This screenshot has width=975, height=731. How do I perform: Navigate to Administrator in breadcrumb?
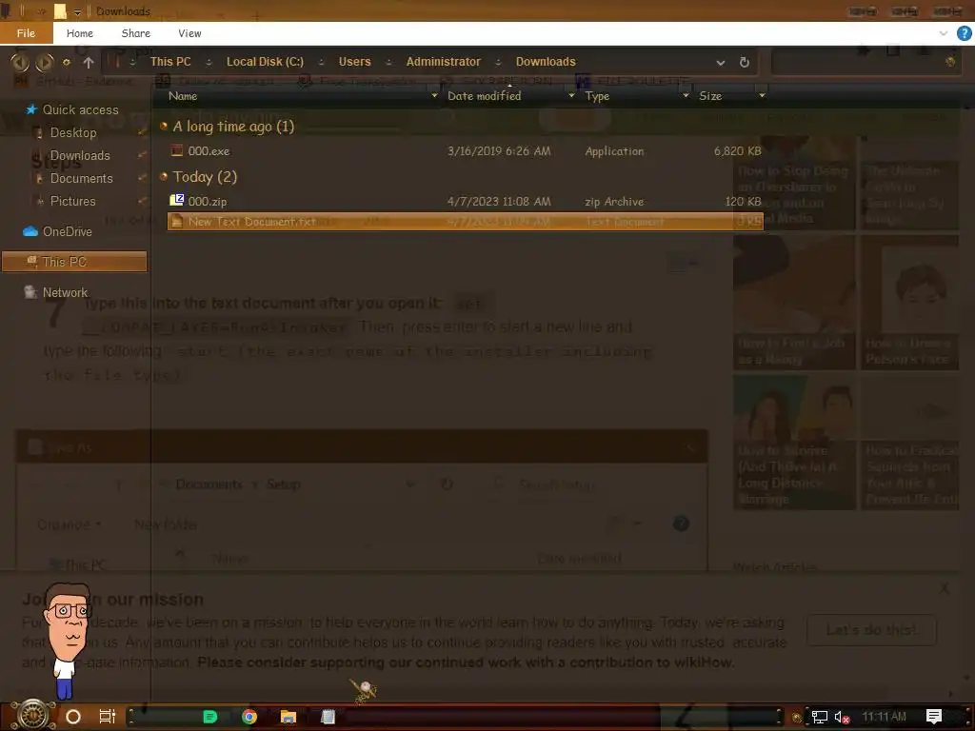click(444, 62)
